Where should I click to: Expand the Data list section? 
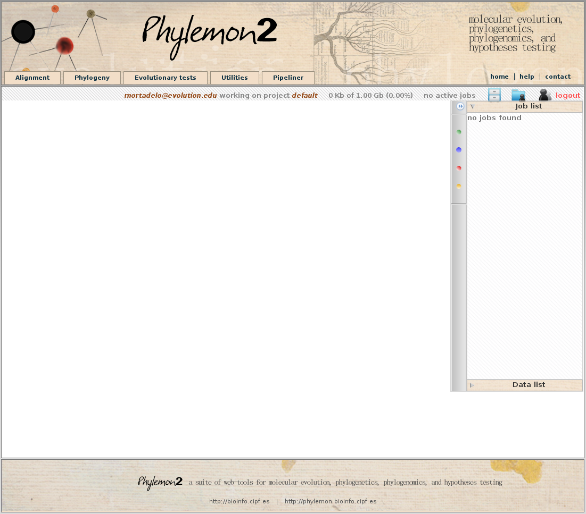click(472, 385)
